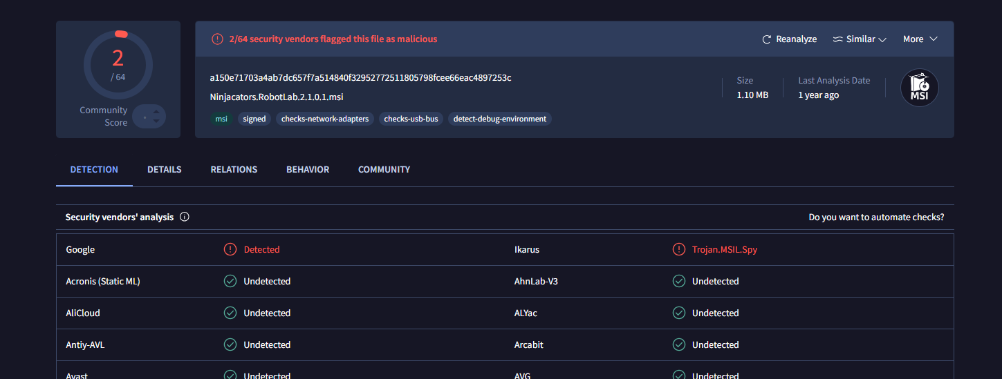Click the file hash text
This screenshot has height=379, width=1002.
coord(360,77)
